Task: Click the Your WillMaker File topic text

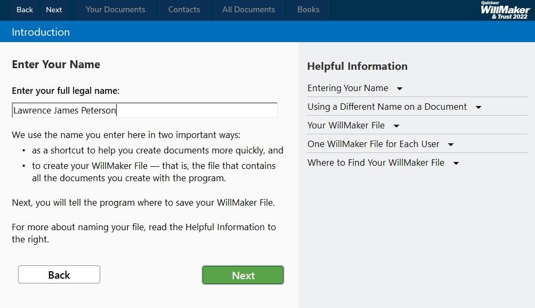Action: [x=346, y=125]
